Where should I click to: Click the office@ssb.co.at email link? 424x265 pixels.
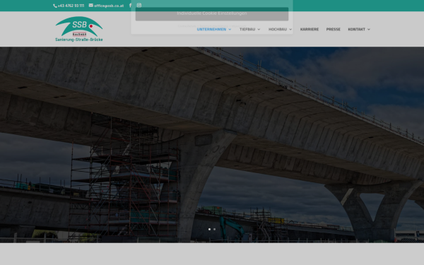click(109, 6)
